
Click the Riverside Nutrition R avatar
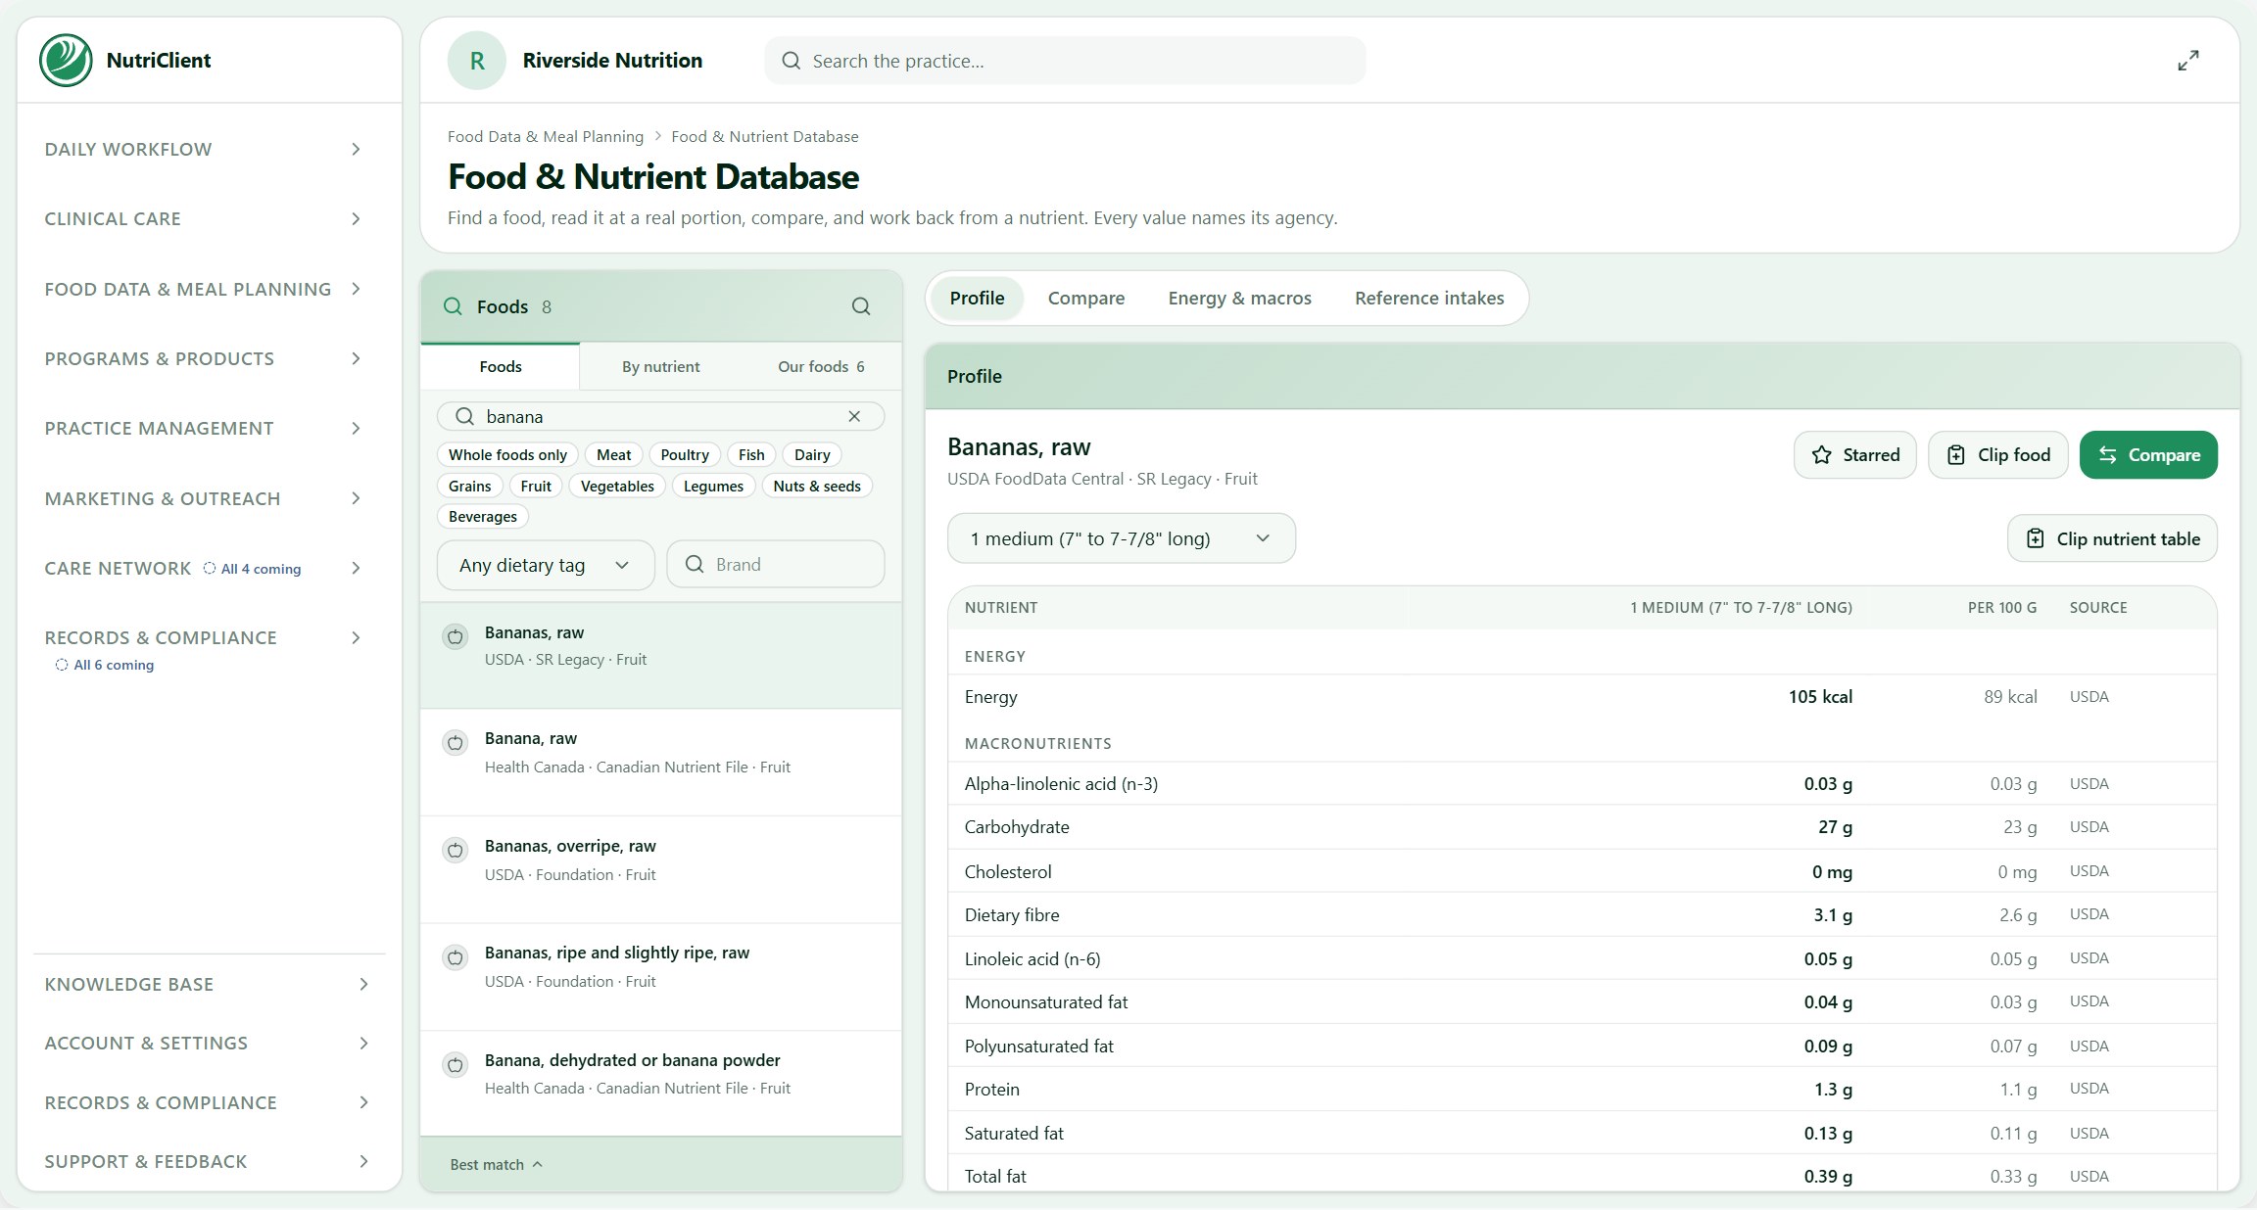477,61
